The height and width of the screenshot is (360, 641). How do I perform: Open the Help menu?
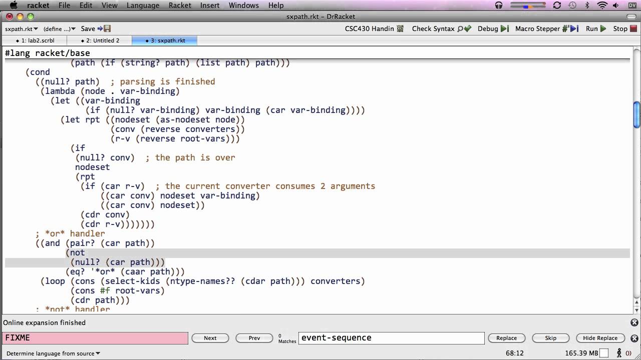tap(276, 5)
